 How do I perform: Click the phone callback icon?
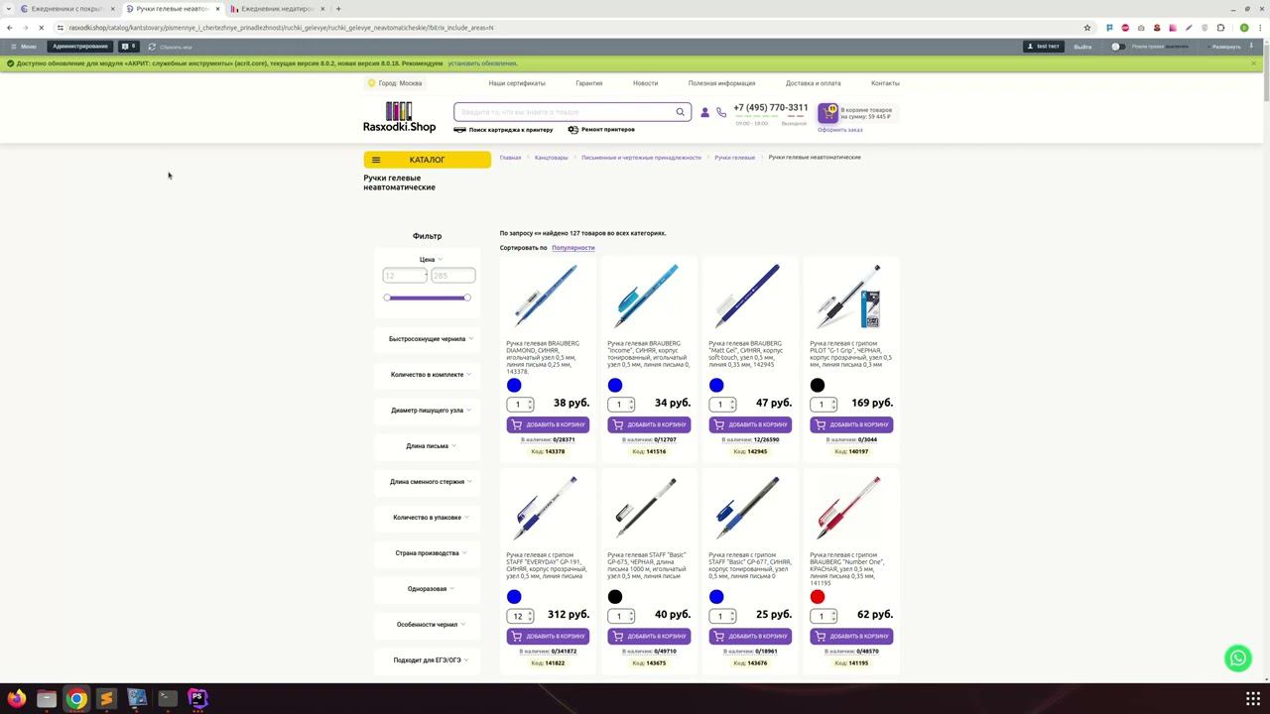coord(721,113)
